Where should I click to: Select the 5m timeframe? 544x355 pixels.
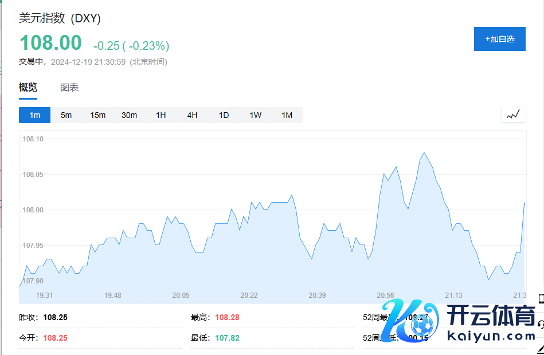coord(66,115)
